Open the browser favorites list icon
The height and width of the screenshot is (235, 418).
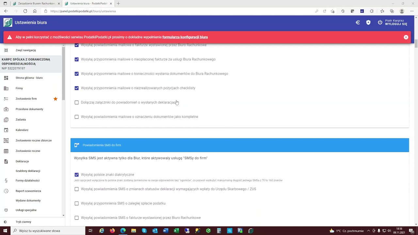[x=382, y=11]
